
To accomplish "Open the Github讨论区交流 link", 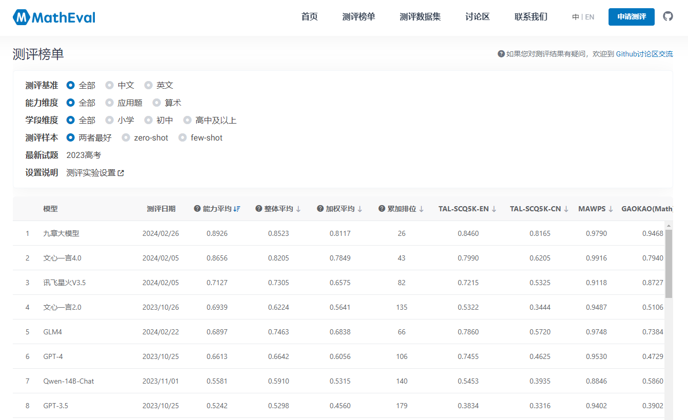I will [644, 54].
